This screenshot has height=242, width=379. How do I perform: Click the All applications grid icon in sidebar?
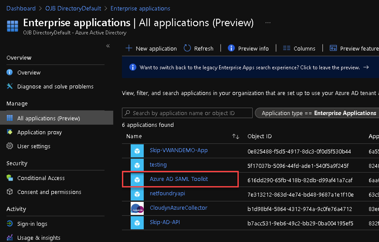coord(10,118)
